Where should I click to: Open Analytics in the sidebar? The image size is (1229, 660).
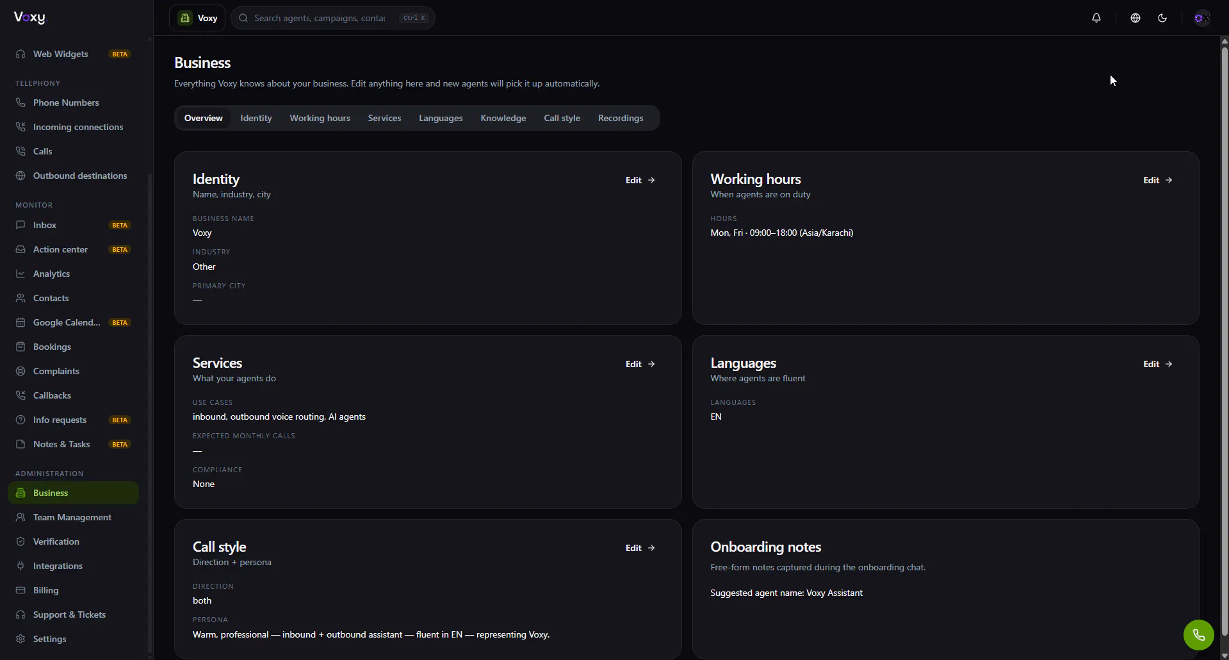pyautogui.click(x=73, y=274)
